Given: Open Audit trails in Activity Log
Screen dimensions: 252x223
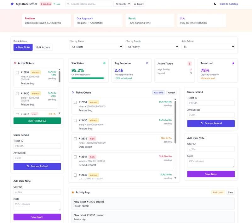Looking at the screenshot, I should coord(218,192).
